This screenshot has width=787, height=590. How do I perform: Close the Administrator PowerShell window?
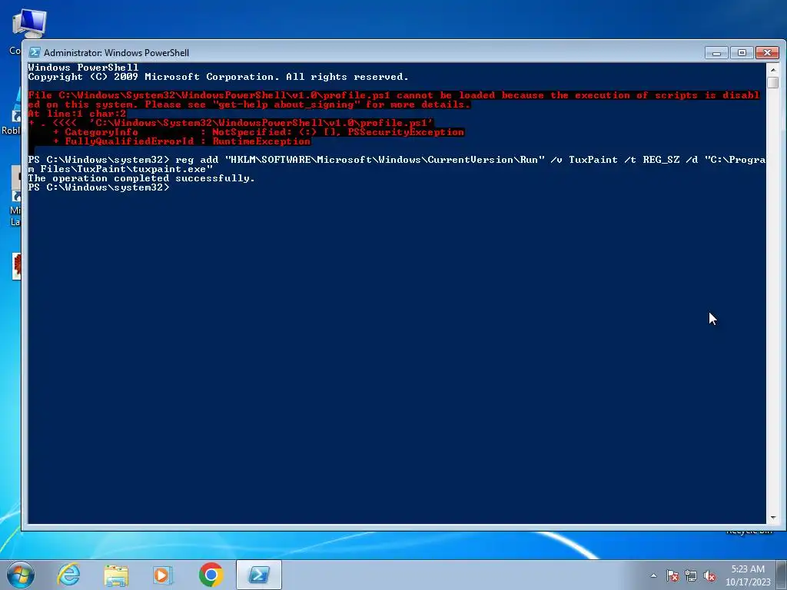pos(768,53)
